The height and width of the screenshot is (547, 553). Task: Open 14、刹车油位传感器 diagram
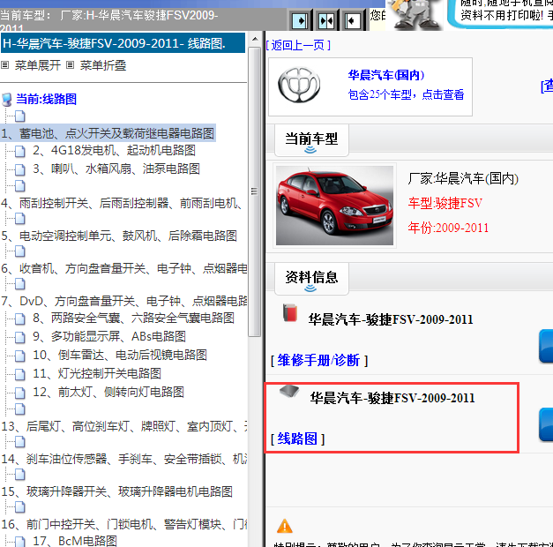point(123,459)
